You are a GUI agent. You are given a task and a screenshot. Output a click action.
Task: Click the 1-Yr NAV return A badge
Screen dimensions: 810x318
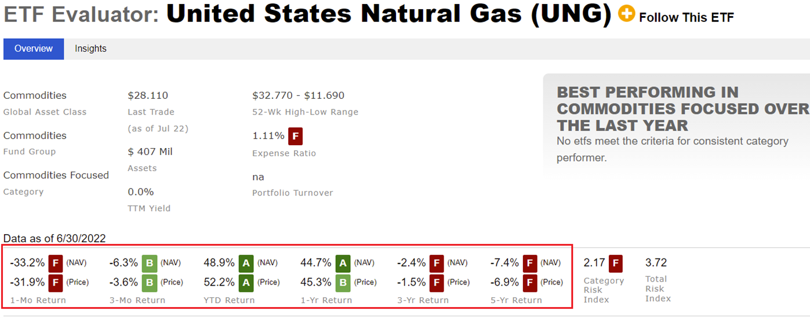pyautogui.click(x=343, y=263)
